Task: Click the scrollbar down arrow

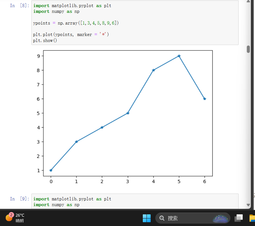Action: click(248, 205)
